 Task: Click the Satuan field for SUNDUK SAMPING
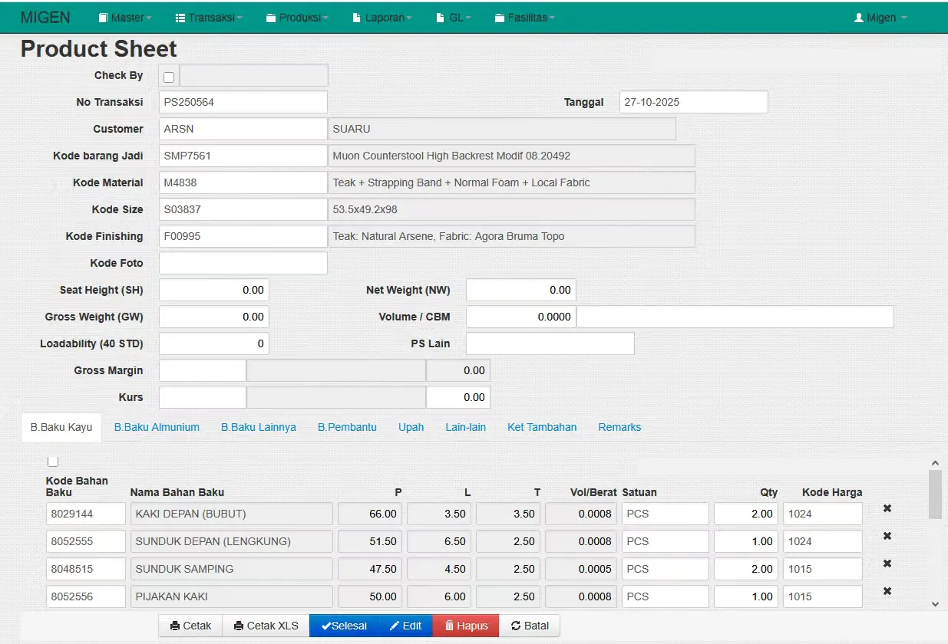pyautogui.click(x=666, y=569)
